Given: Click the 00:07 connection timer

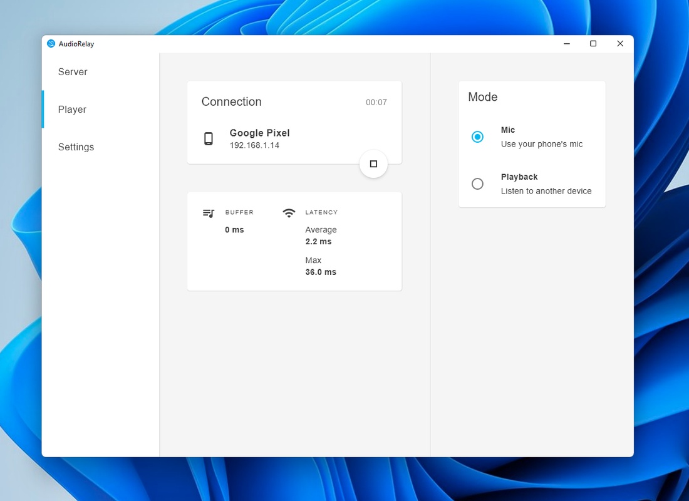Looking at the screenshot, I should [376, 103].
